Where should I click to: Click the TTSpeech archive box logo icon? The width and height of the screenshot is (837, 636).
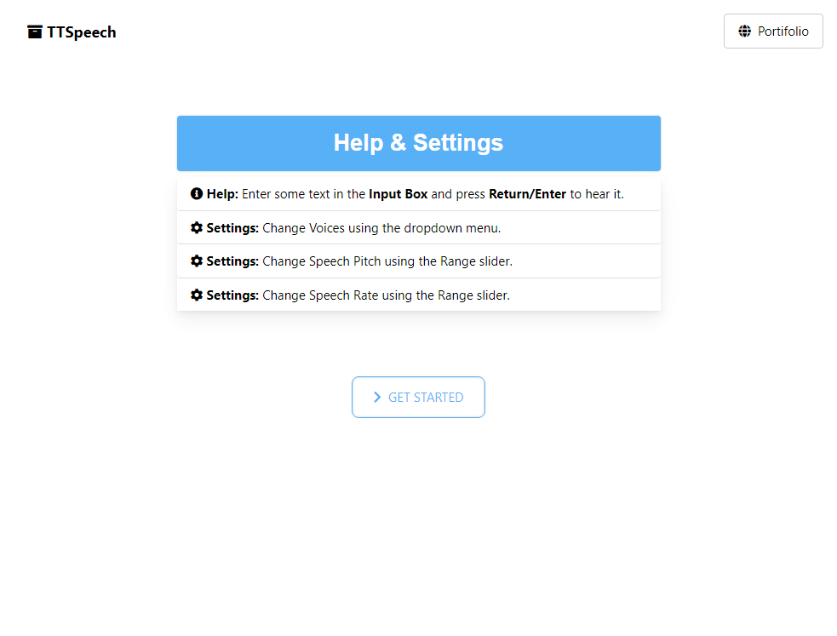click(x=35, y=32)
